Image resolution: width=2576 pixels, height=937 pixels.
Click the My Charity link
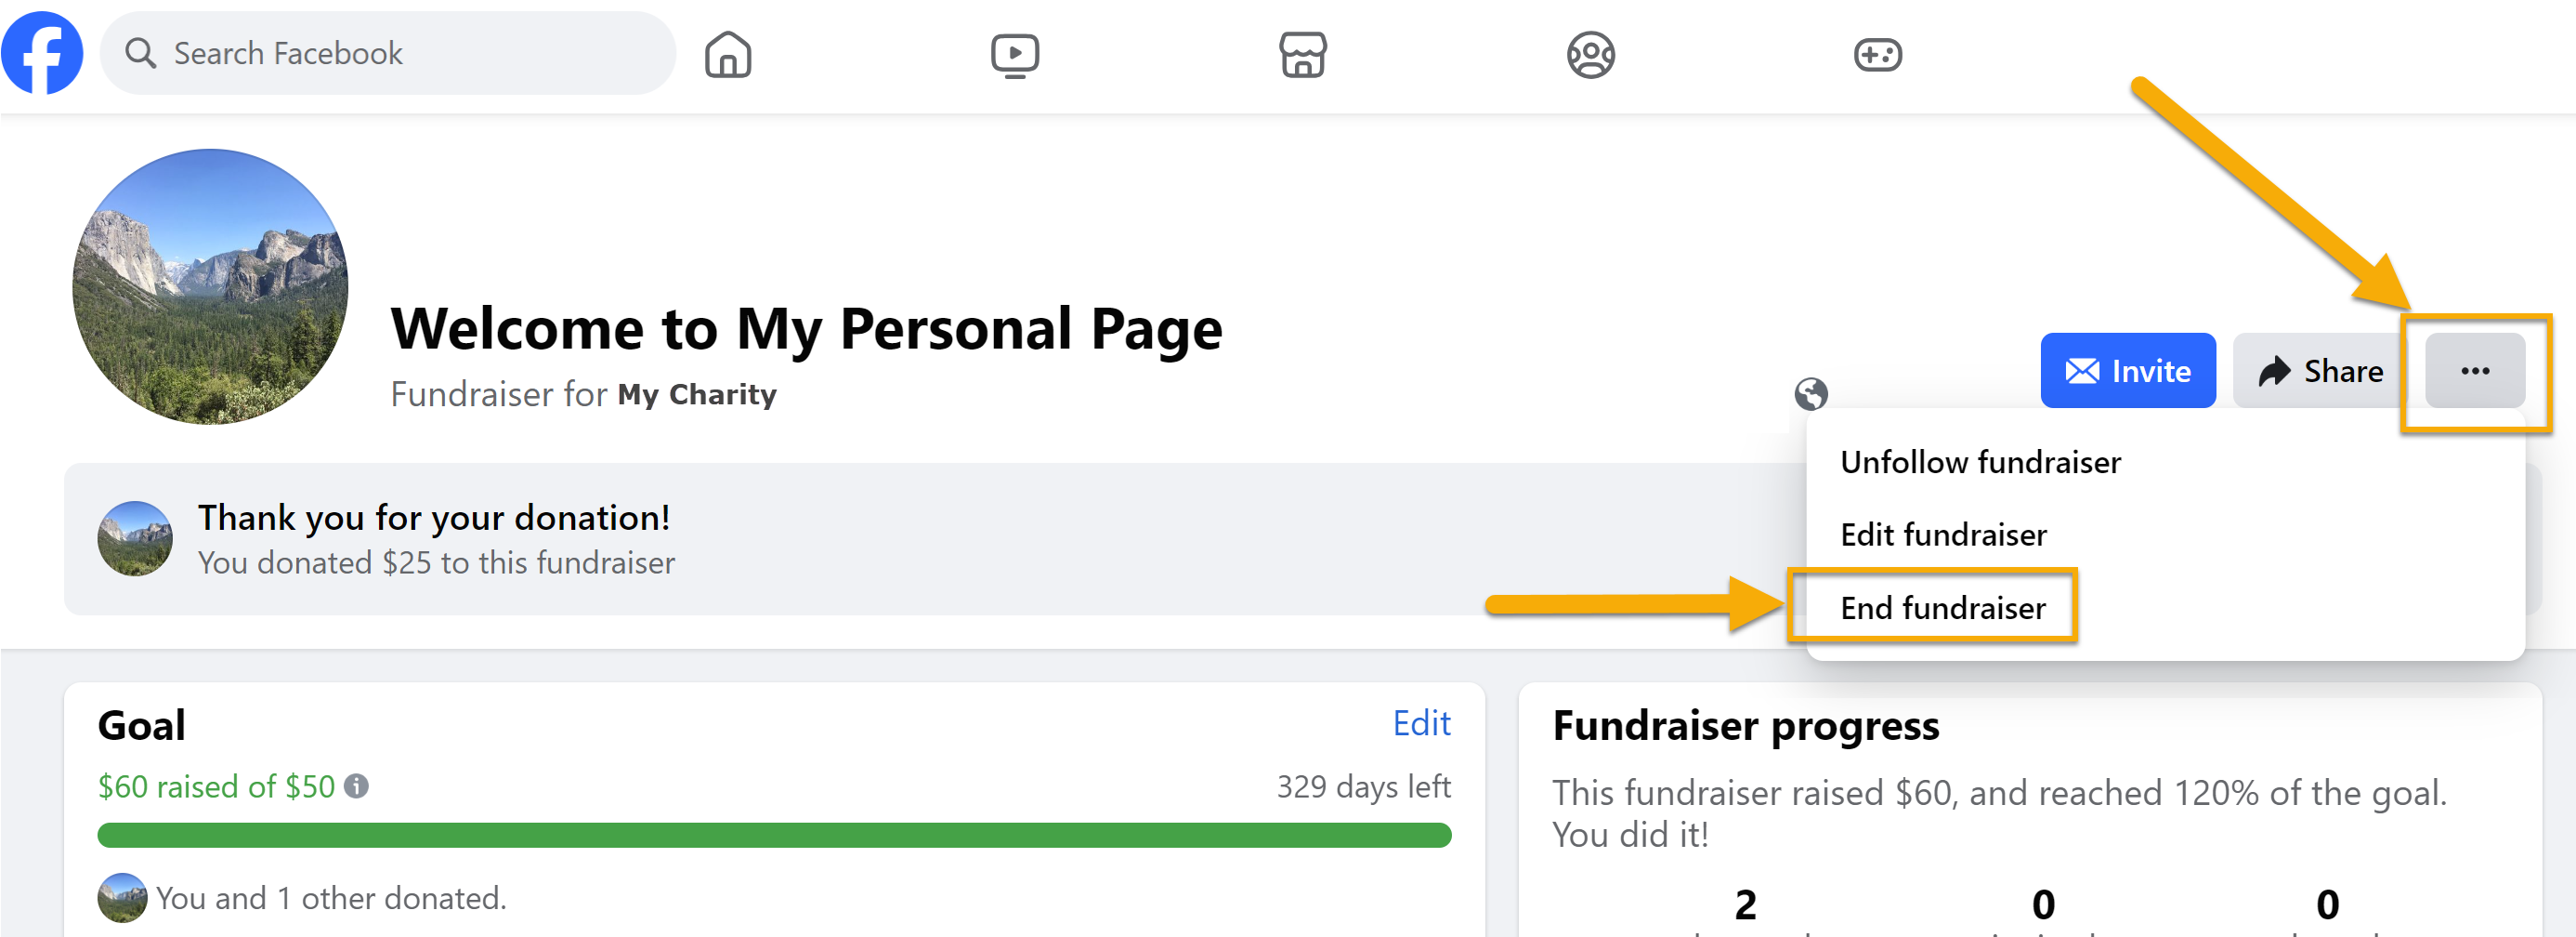697,394
